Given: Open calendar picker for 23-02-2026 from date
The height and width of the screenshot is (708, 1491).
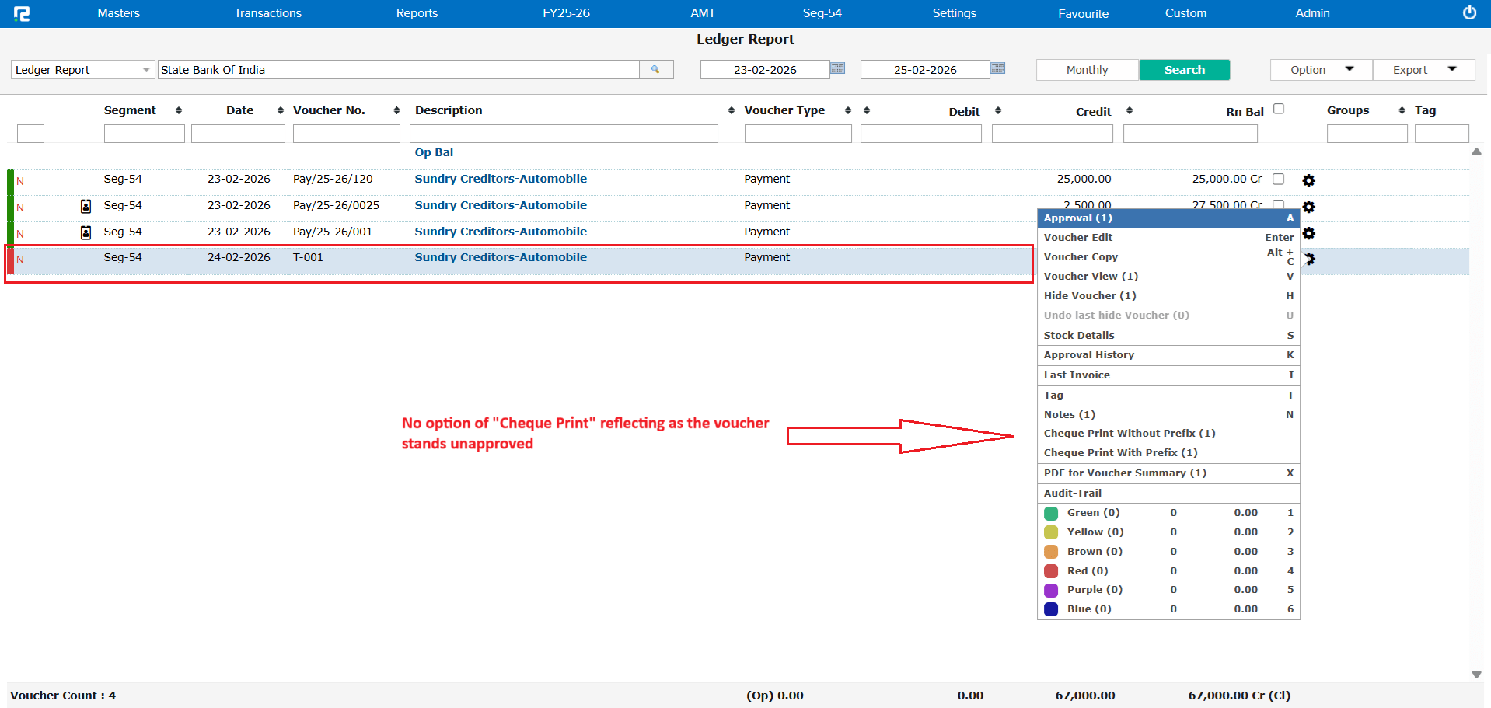Looking at the screenshot, I should [x=837, y=69].
